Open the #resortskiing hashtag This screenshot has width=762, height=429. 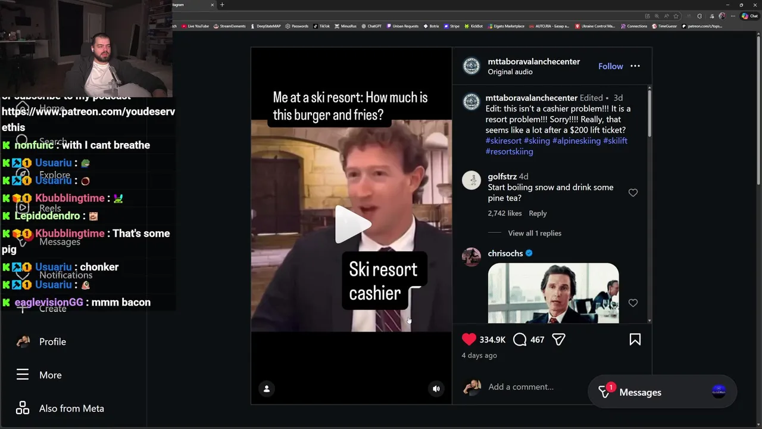[509, 151]
